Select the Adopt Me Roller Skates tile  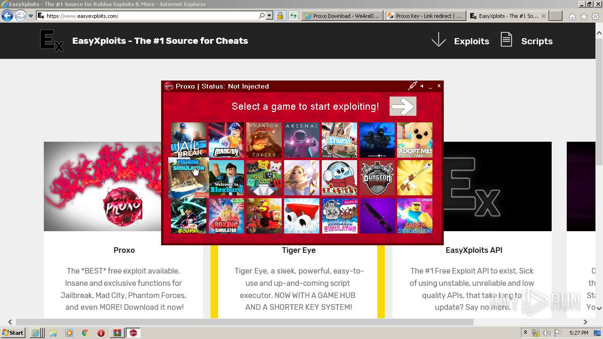point(301,215)
